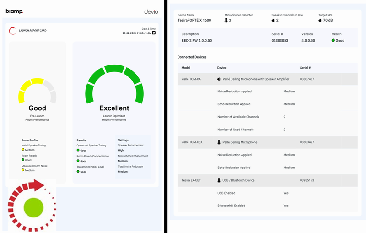Click the microphone icon under Microphones Detected
This screenshot has width=366, height=233.
(x=226, y=20)
